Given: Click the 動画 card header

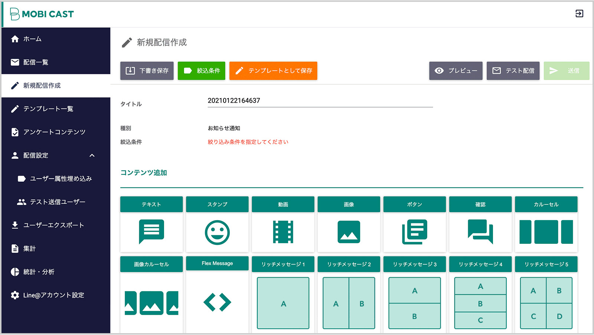Looking at the screenshot, I should click(x=283, y=204).
